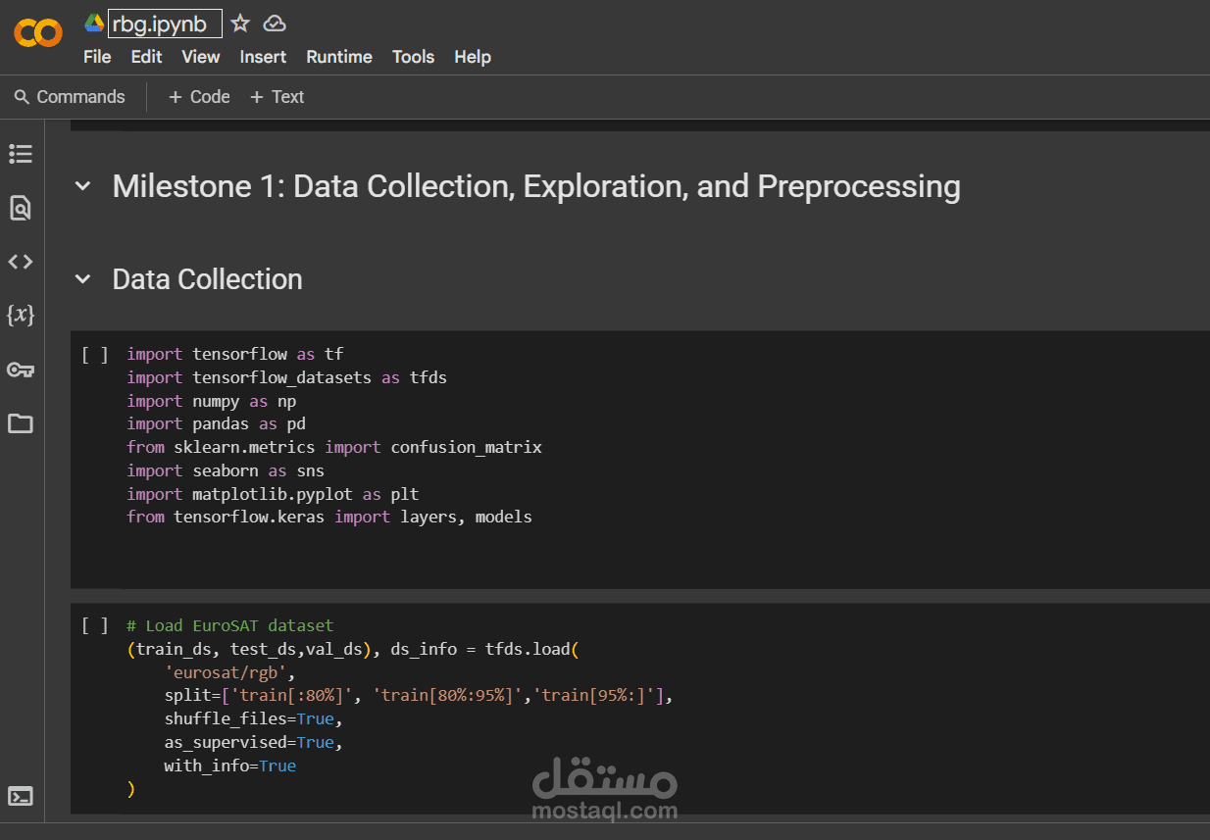Open the Terminal icon at bottom left
The width and height of the screenshot is (1210, 840).
tap(21, 796)
